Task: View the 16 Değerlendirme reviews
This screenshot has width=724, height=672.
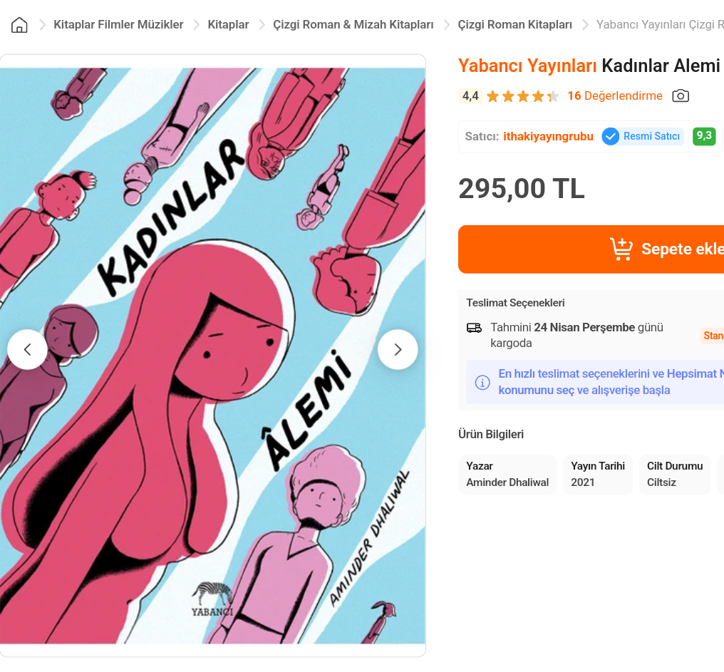Action: pyautogui.click(x=615, y=96)
